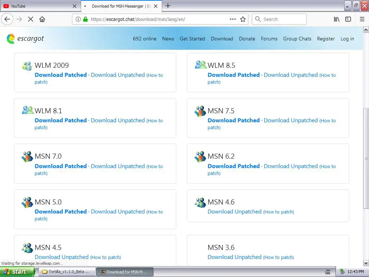Go to the browser home page icon
Viewport: 369px width, 277px height.
(x=42, y=19)
